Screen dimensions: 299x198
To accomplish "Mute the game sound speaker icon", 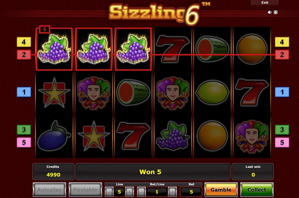I will click(x=270, y=12).
